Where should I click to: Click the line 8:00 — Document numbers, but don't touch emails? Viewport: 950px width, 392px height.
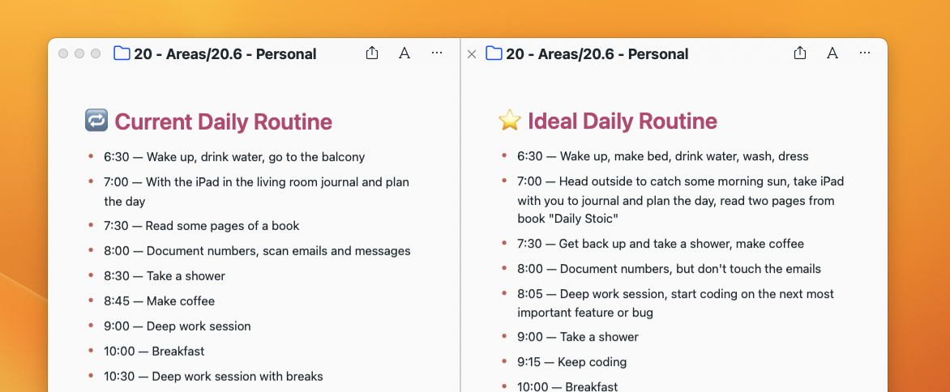pyautogui.click(x=669, y=269)
